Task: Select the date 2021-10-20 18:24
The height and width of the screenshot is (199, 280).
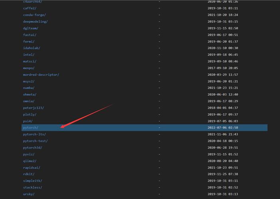Action: (223, 15)
